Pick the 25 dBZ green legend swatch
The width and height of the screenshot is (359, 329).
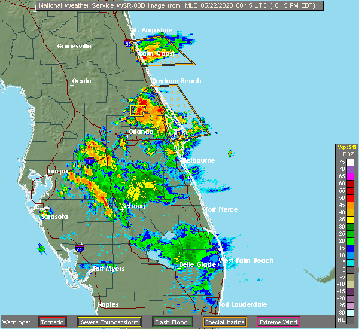(x=350, y=234)
